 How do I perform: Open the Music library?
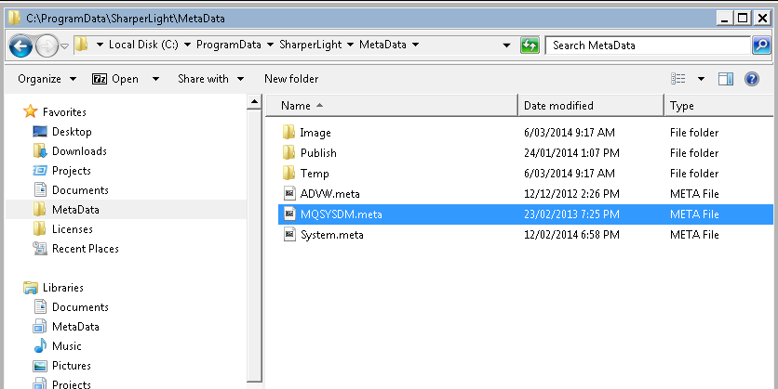(66, 346)
